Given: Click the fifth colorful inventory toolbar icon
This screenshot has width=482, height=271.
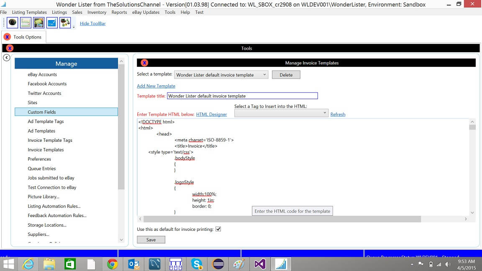Looking at the screenshot, I should point(65,22).
